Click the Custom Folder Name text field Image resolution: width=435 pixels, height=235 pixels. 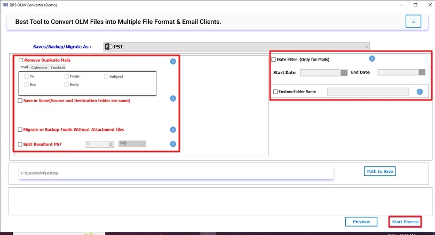click(x=368, y=92)
